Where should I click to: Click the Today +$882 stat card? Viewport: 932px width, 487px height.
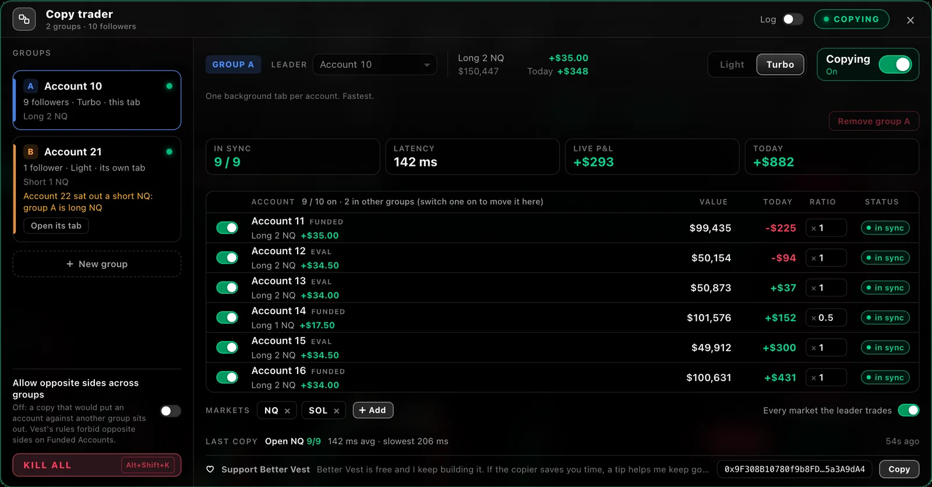point(832,157)
